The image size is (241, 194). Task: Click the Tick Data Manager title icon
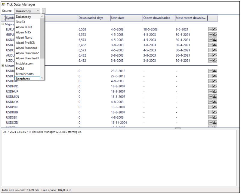point(3,4)
